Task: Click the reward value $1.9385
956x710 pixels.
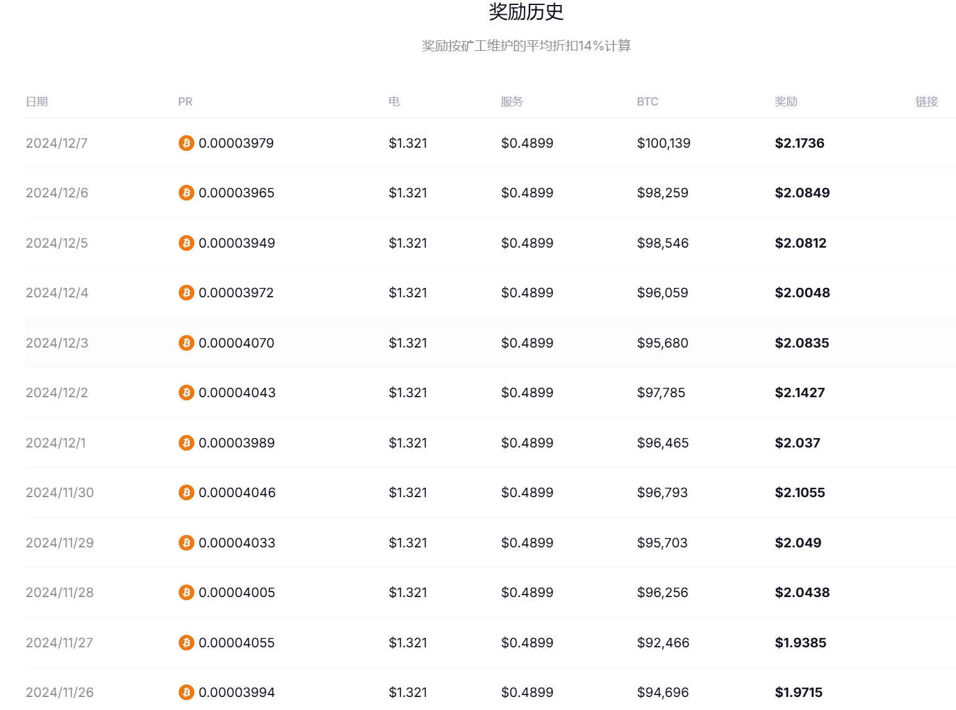Action: [801, 643]
